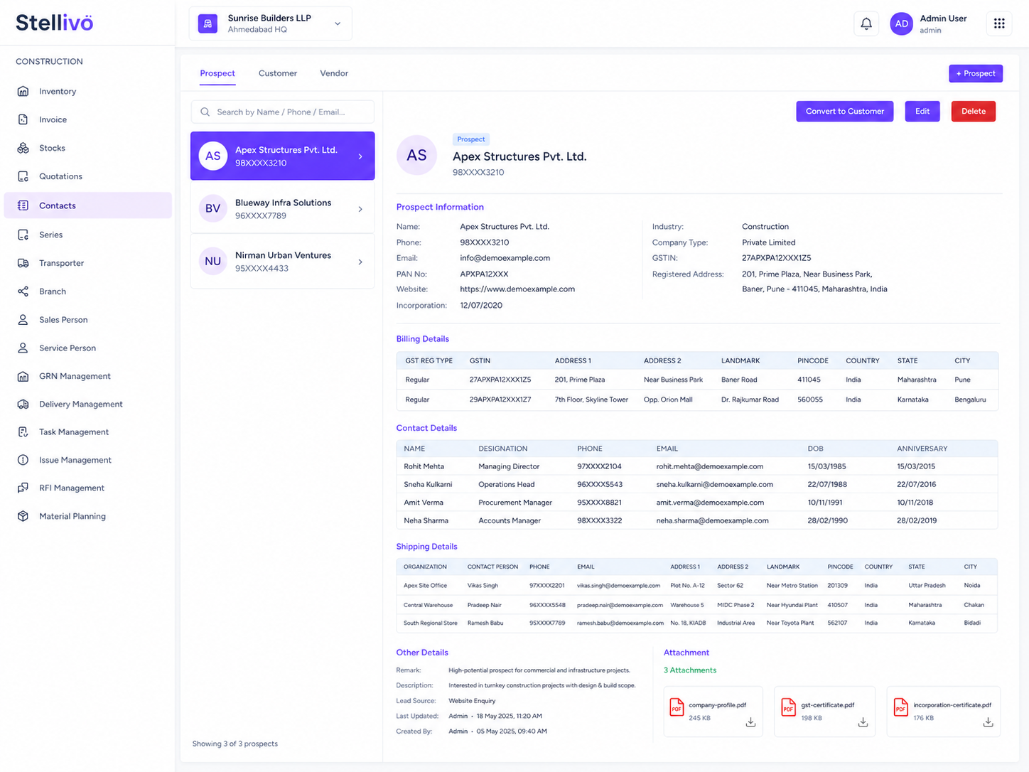
Task: Click Vikas Singh contact person cell
Action: point(483,586)
